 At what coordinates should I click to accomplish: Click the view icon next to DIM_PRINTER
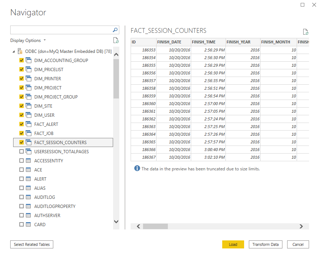click(x=28, y=79)
